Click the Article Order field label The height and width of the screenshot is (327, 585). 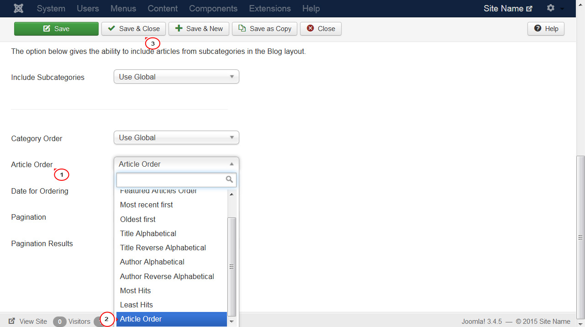(32, 164)
